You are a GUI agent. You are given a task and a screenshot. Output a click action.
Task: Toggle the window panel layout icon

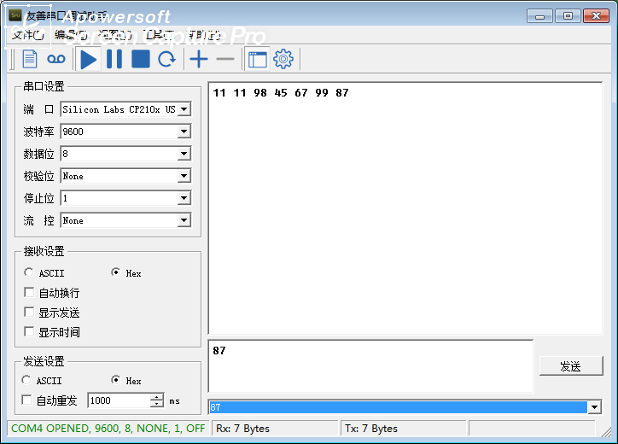click(258, 59)
